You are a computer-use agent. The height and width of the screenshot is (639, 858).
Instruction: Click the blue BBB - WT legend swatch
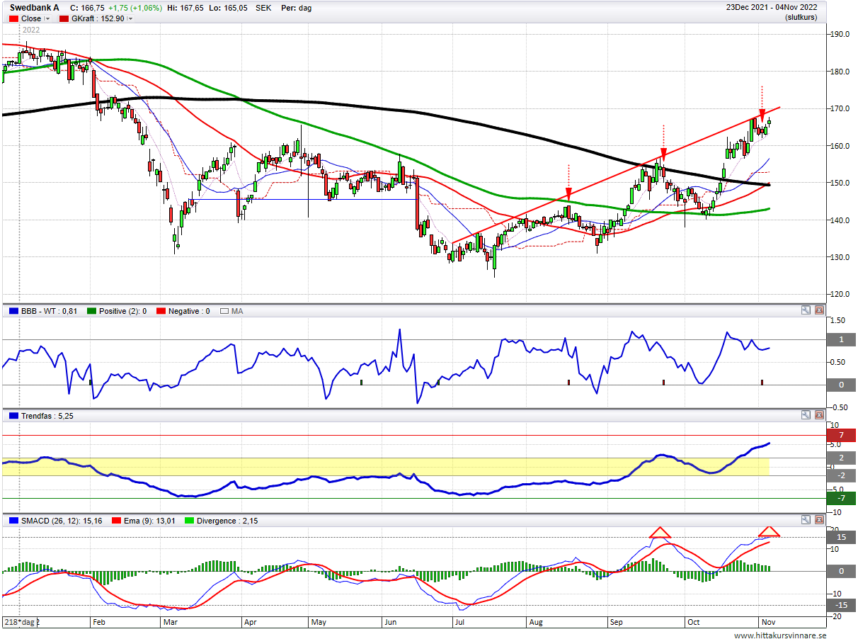(x=13, y=311)
